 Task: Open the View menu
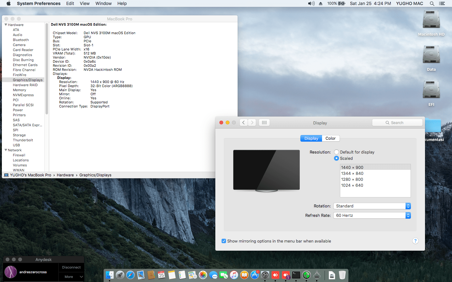pyautogui.click(x=85, y=3)
